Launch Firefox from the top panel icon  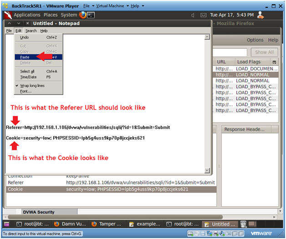[82, 15]
